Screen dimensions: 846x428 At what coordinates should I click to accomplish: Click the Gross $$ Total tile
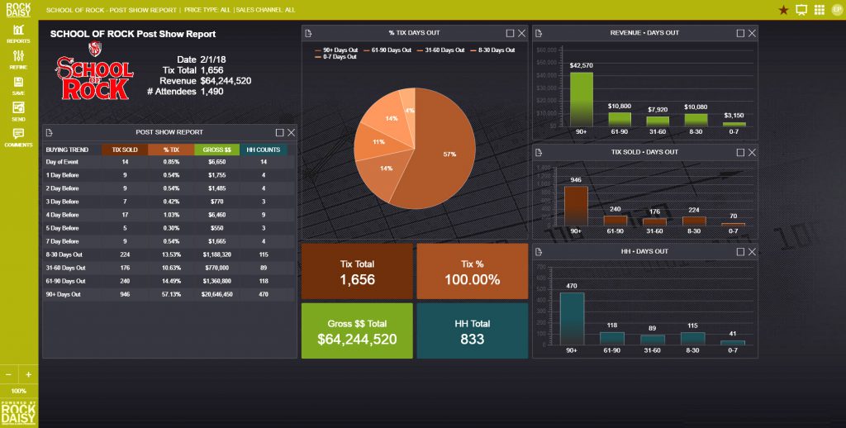point(357,331)
